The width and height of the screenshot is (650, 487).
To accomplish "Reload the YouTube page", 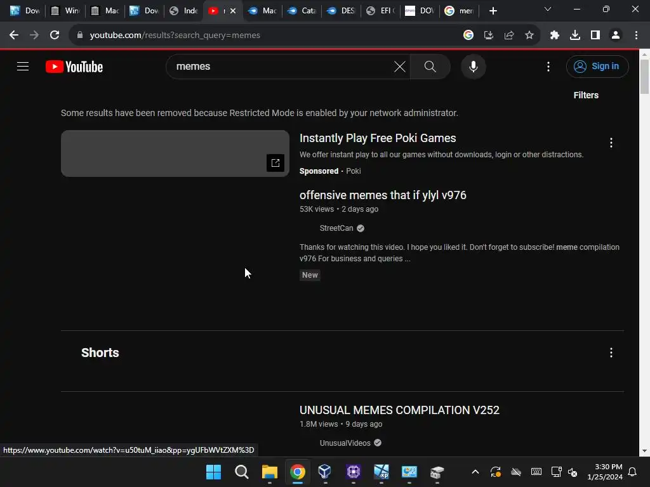I will click(55, 36).
